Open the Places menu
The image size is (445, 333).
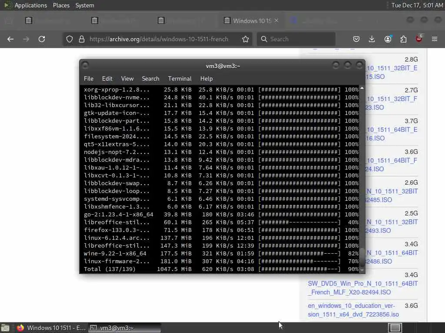point(61,5)
